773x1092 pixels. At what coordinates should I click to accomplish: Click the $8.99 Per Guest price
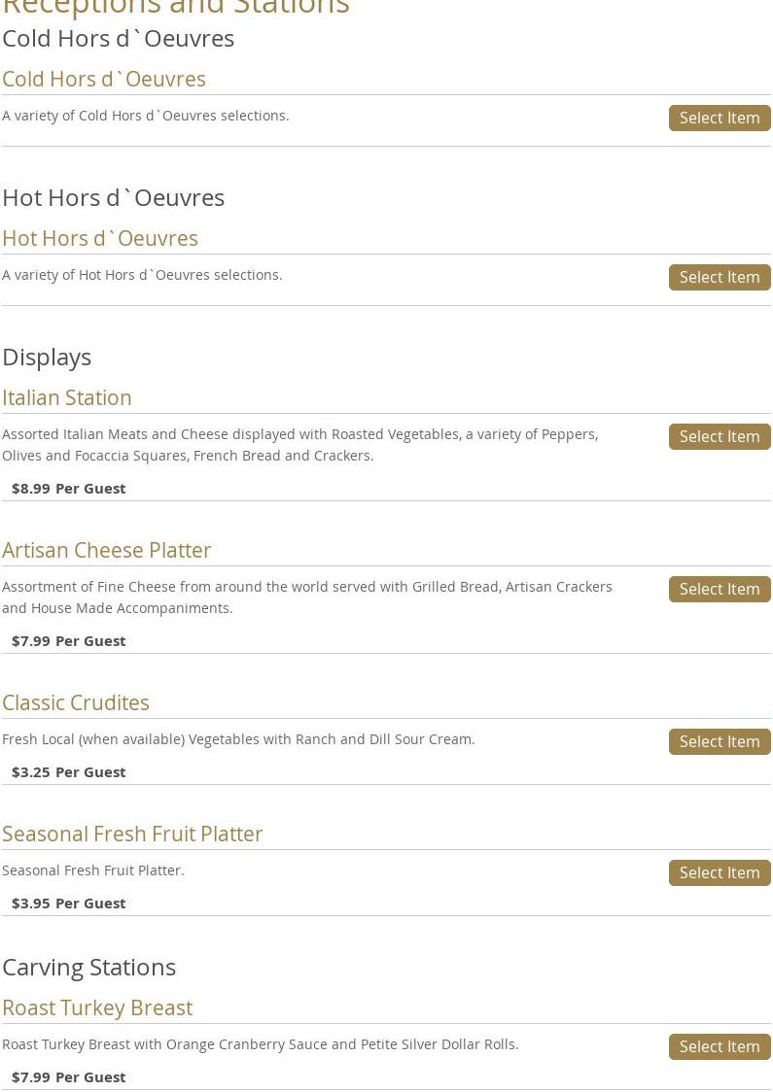point(68,488)
